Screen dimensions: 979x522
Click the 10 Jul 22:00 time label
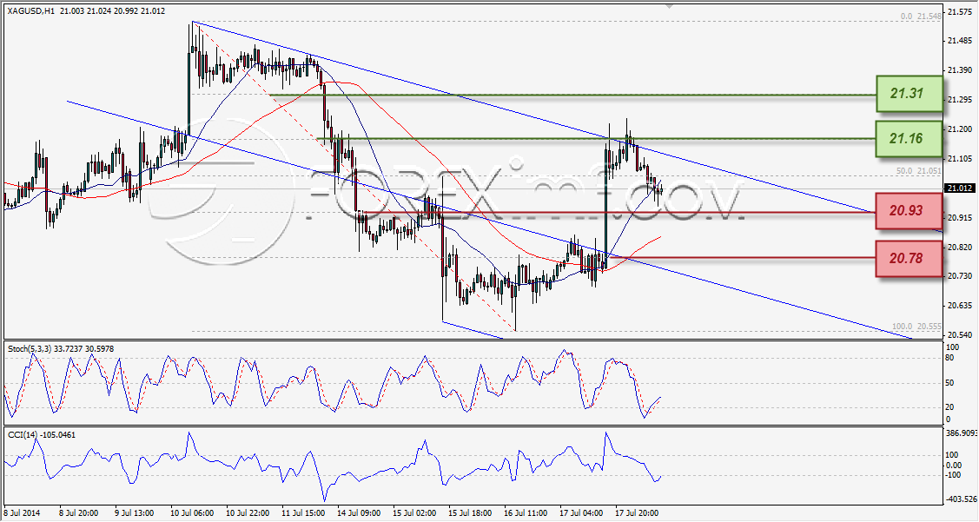coord(248,513)
